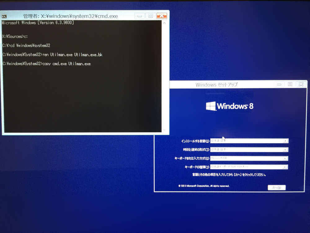
Task: Open the インストールする言語 dropdown
Action: tap(249, 141)
